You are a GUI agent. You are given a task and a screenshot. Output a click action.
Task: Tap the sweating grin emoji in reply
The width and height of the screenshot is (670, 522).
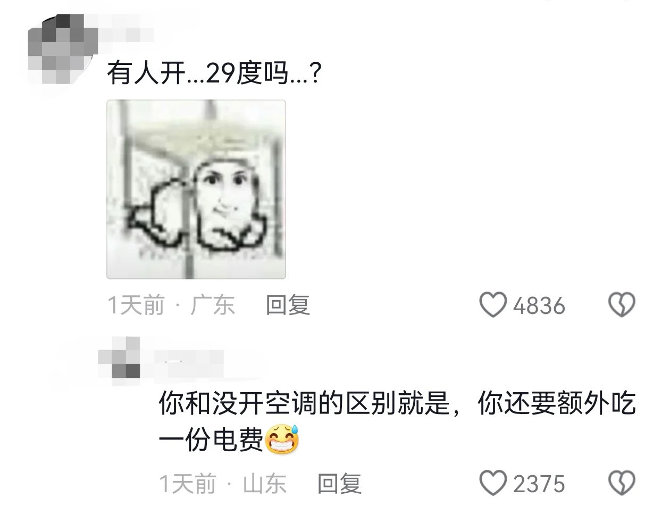tap(282, 440)
